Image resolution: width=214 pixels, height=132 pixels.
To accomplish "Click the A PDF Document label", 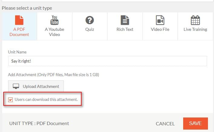I will (x=19, y=32).
